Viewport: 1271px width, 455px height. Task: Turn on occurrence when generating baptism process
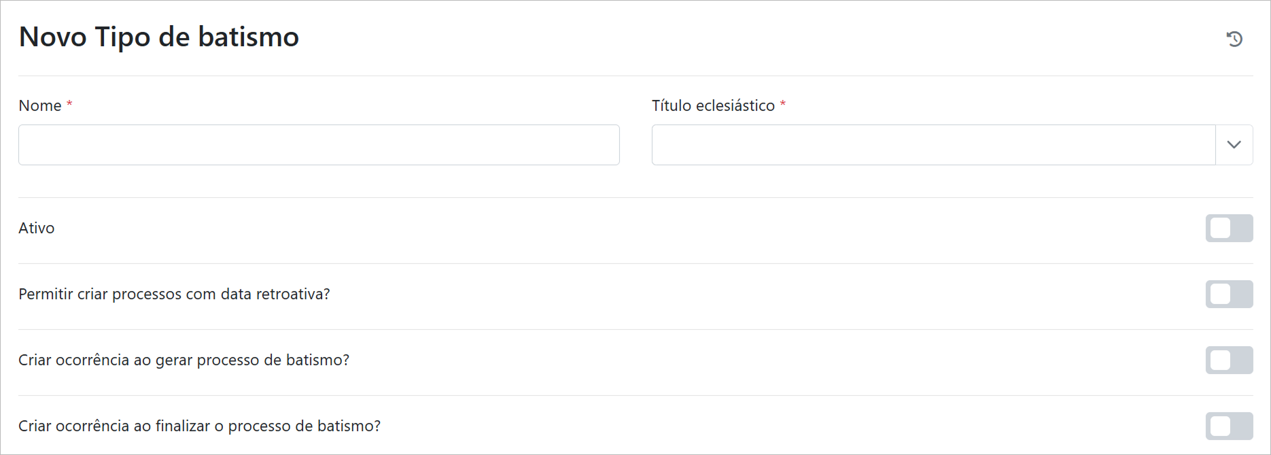[x=1229, y=360]
